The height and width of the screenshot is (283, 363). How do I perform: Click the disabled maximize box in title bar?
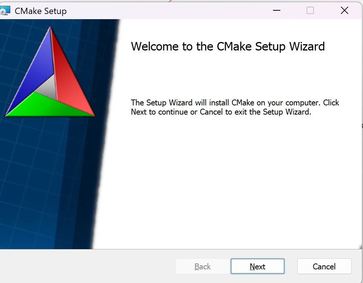pos(310,10)
